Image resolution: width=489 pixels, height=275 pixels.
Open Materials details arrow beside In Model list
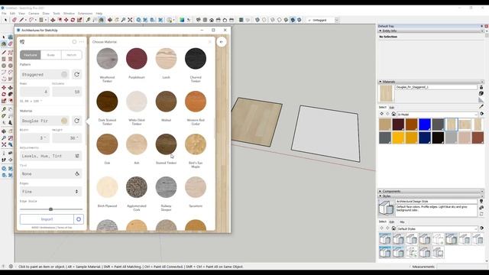(482, 114)
